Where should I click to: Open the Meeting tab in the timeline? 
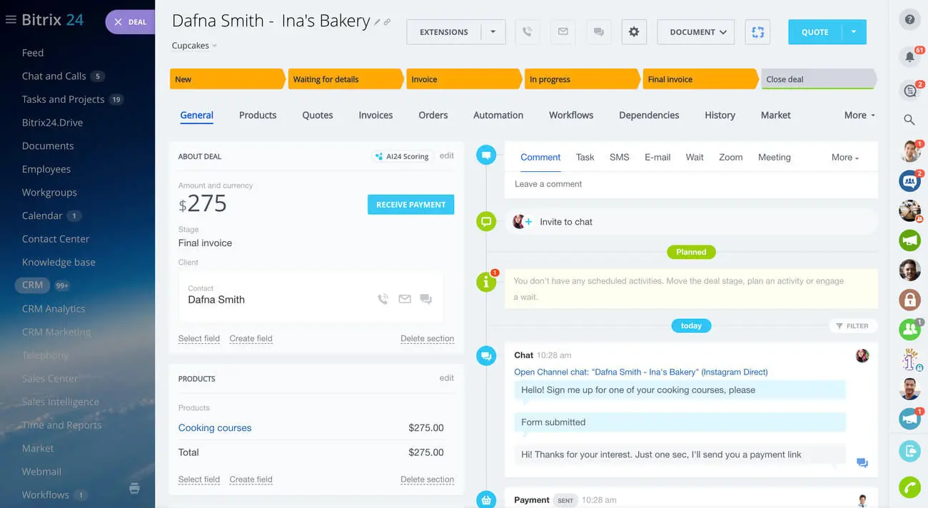coord(775,157)
